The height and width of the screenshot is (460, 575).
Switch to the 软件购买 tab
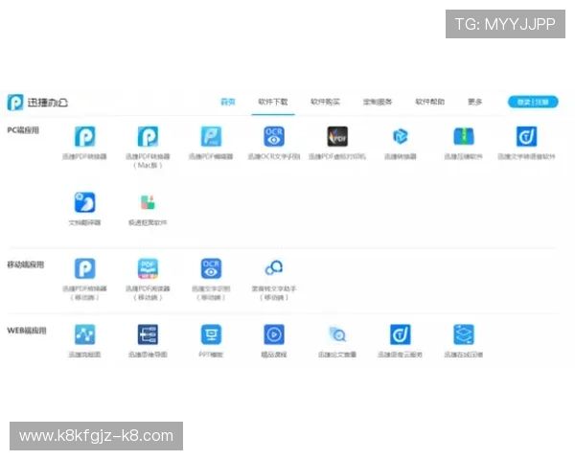coord(325,102)
